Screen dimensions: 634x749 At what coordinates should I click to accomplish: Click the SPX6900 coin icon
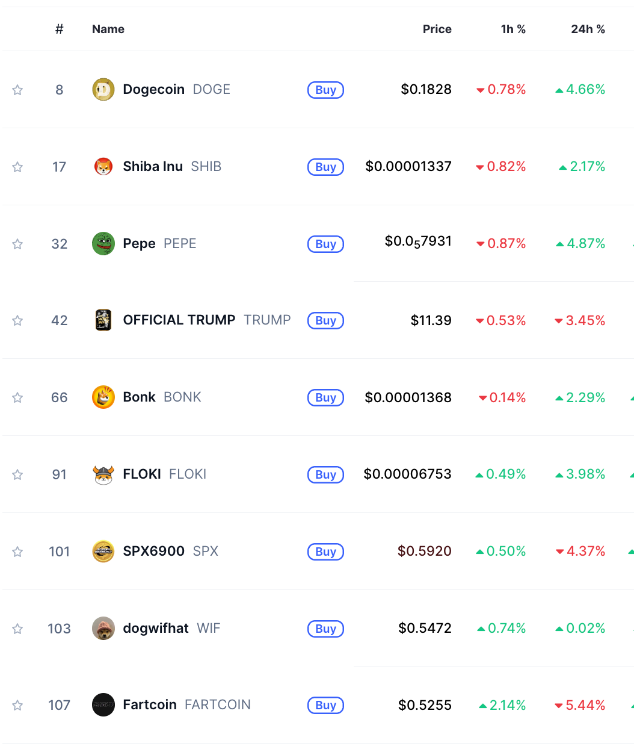[103, 552]
